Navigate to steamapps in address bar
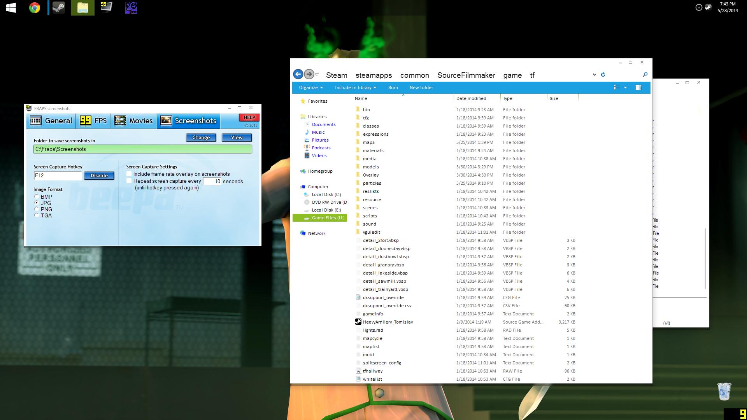 click(x=373, y=75)
